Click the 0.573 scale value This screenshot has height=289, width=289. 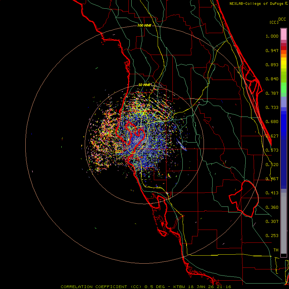pyautogui.click(x=272, y=150)
